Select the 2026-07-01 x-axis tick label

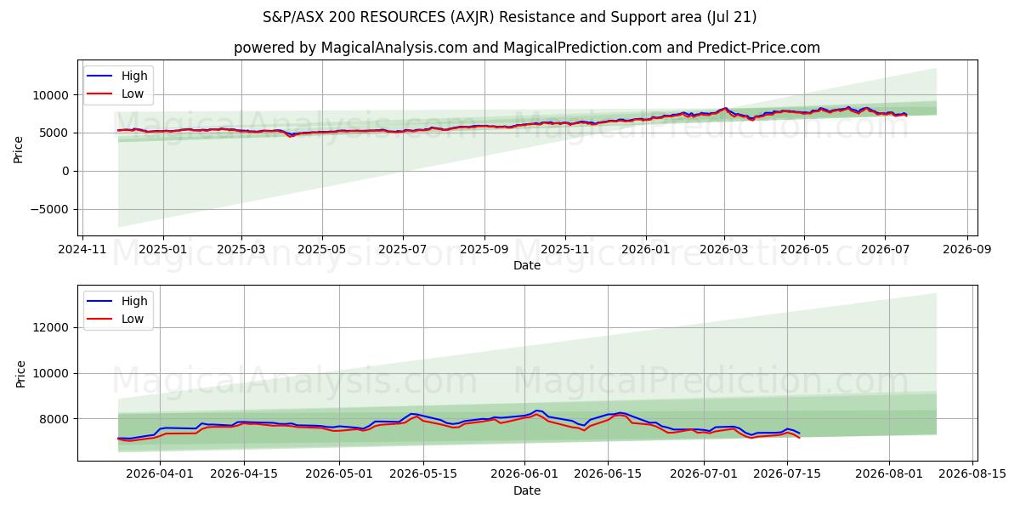[x=705, y=475]
